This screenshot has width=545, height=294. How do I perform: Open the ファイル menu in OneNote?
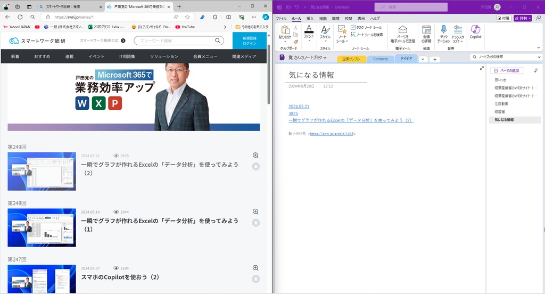pos(281,19)
